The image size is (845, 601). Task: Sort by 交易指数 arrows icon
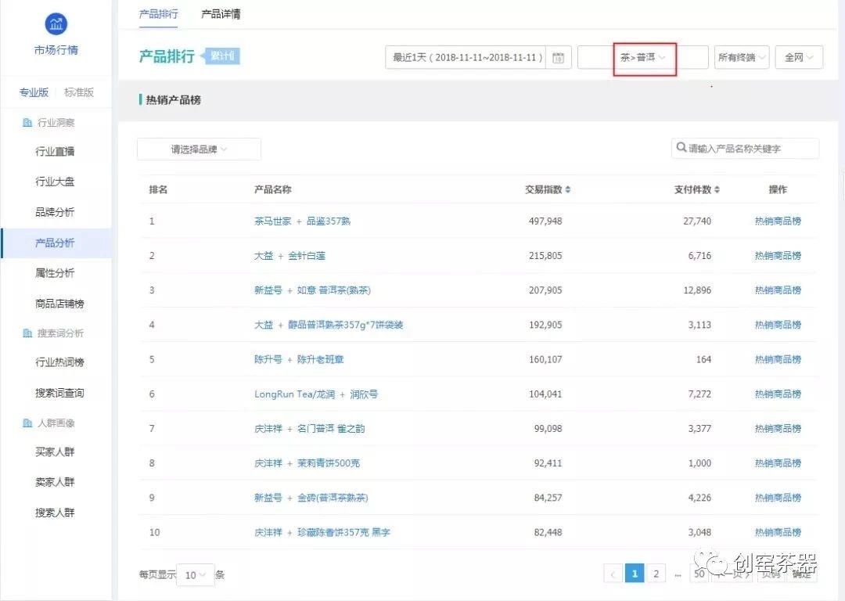click(568, 189)
